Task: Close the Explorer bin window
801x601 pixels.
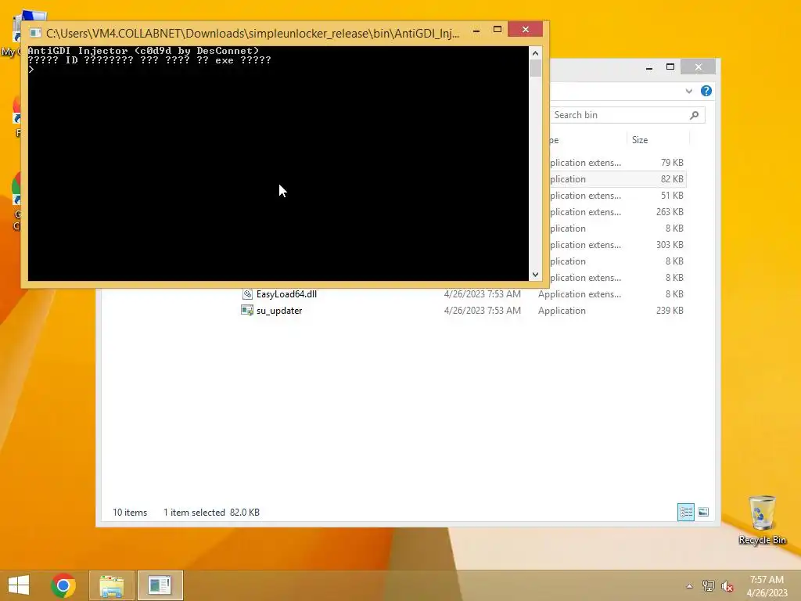Action: pyautogui.click(x=699, y=67)
